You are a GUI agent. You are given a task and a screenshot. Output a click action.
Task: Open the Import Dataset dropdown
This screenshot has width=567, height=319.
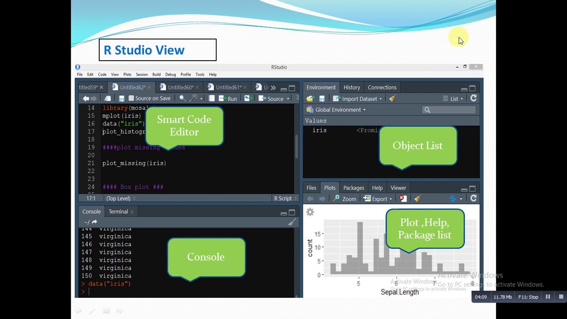coord(357,99)
